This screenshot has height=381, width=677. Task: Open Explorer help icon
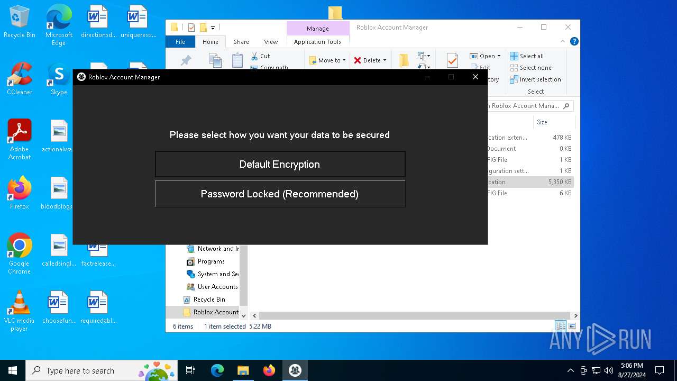[574, 41]
